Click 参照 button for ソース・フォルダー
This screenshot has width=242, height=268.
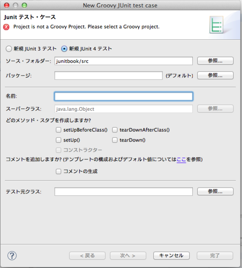tap(215, 61)
